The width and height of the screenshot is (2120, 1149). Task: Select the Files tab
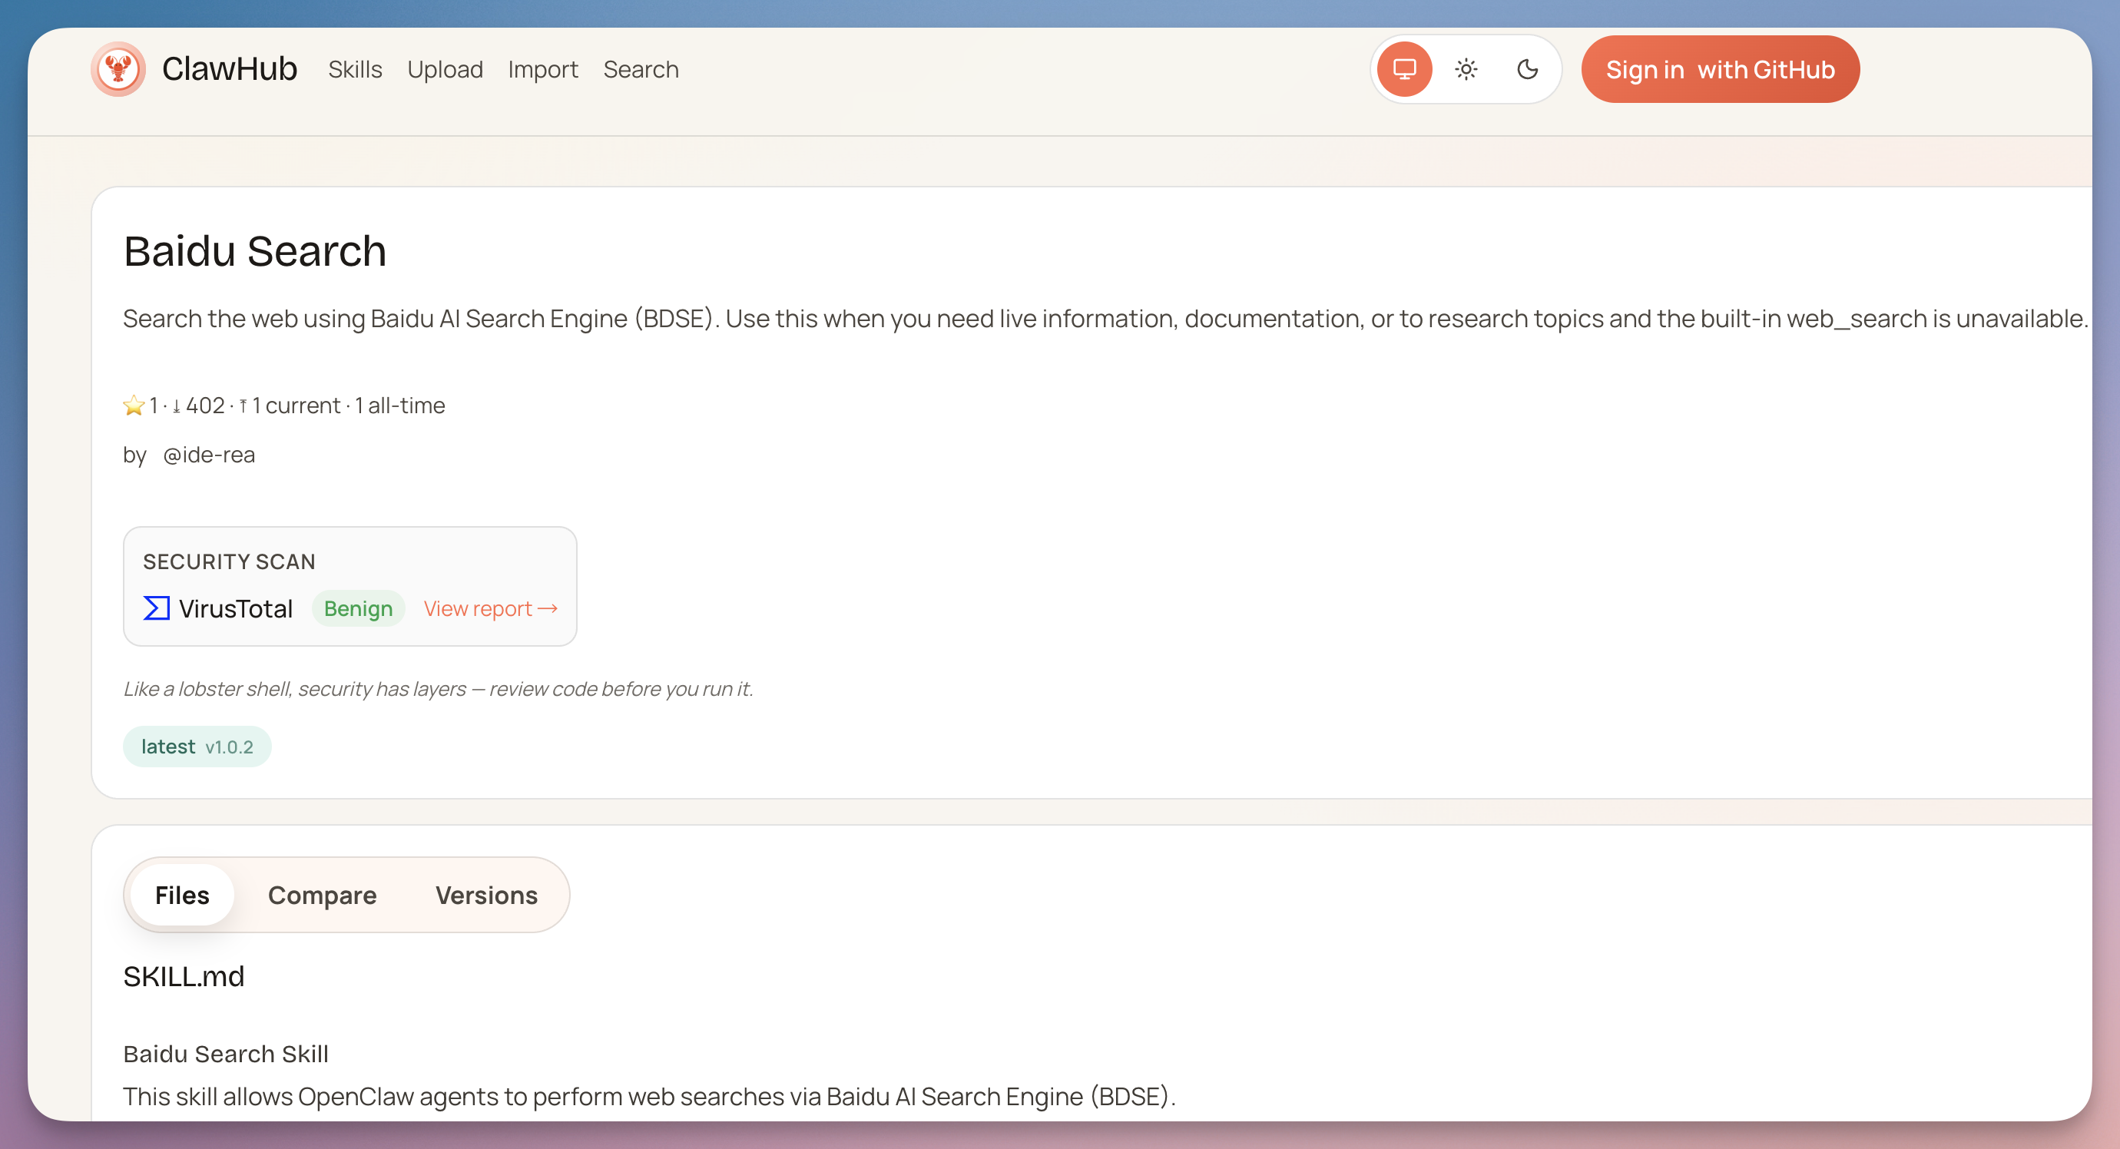(182, 895)
